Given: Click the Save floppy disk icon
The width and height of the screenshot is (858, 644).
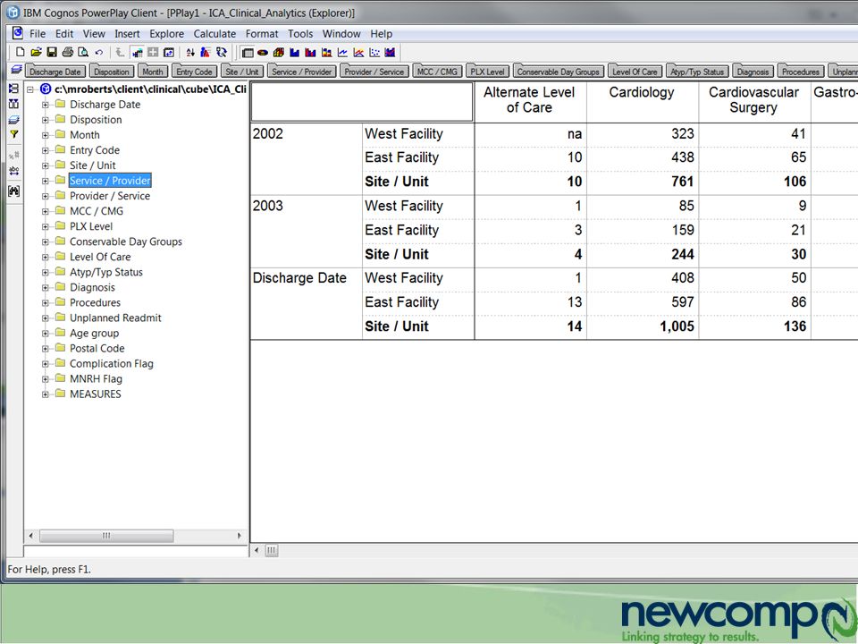Looking at the screenshot, I should [x=52, y=53].
